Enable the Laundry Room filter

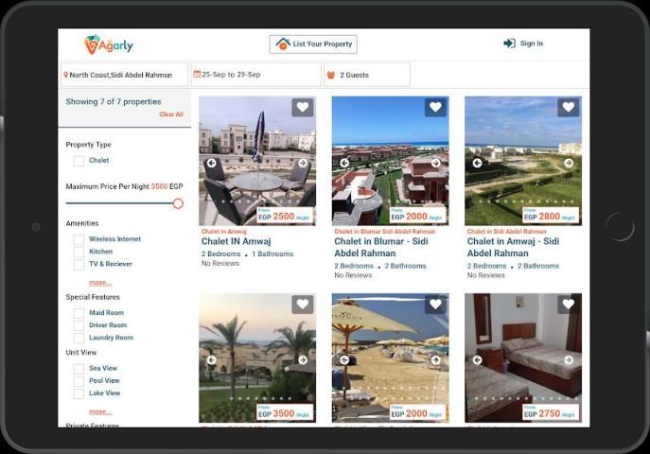point(79,338)
